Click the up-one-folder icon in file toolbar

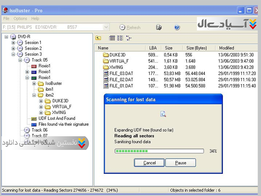(x=98, y=38)
